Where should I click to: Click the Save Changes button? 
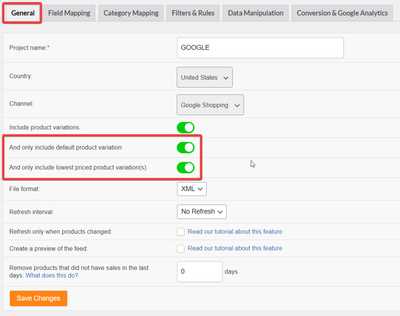39,298
